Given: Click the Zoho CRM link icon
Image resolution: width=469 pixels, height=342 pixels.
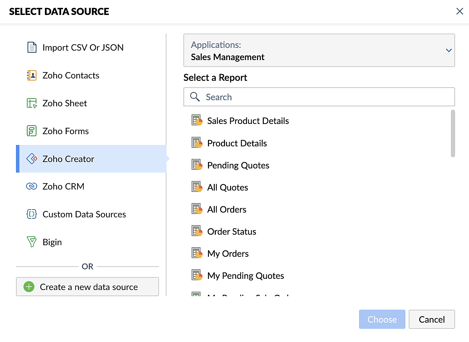Looking at the screenshot, I should [32, 186].
